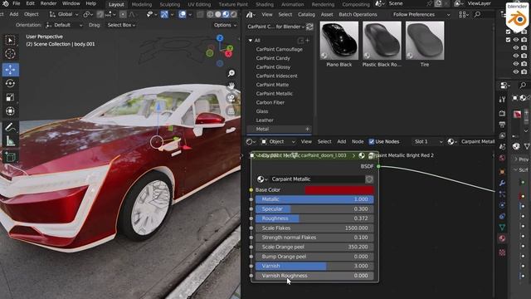This screenshot has height=299, width=531.
Task: Open the Texture checker properties tab
Action: tap(502, 252)
